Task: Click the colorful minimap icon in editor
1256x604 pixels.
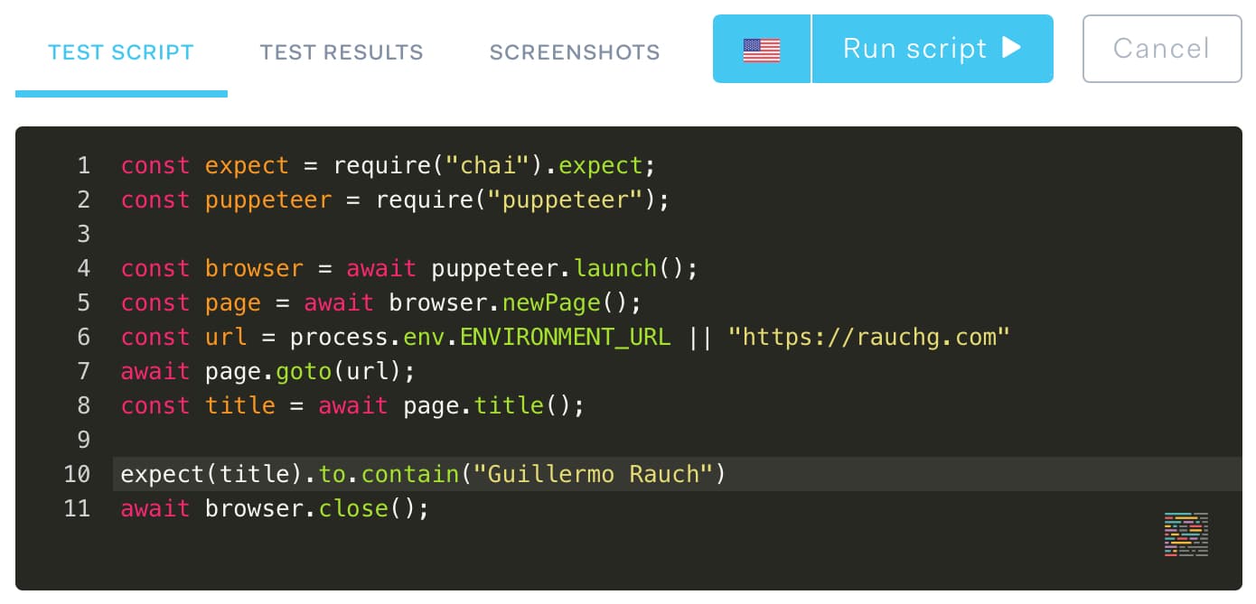Action: click(x=1186, y=534)
